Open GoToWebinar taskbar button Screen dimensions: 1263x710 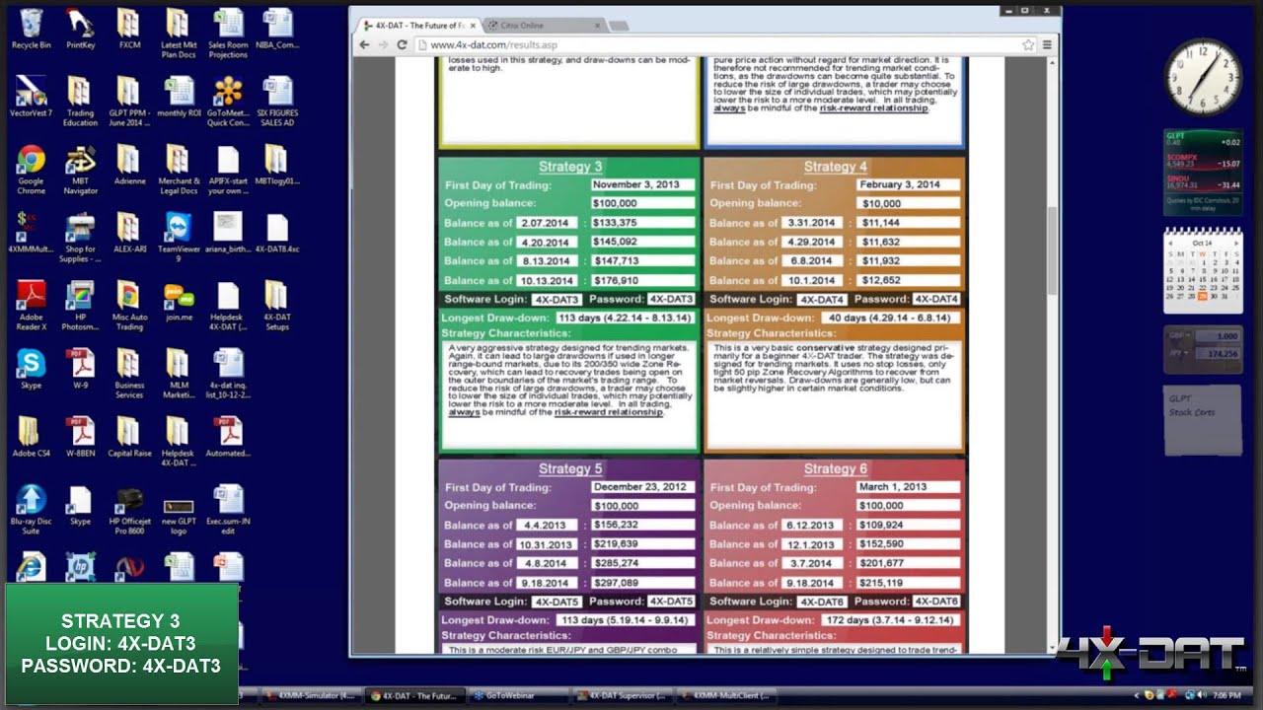(517, 695)
